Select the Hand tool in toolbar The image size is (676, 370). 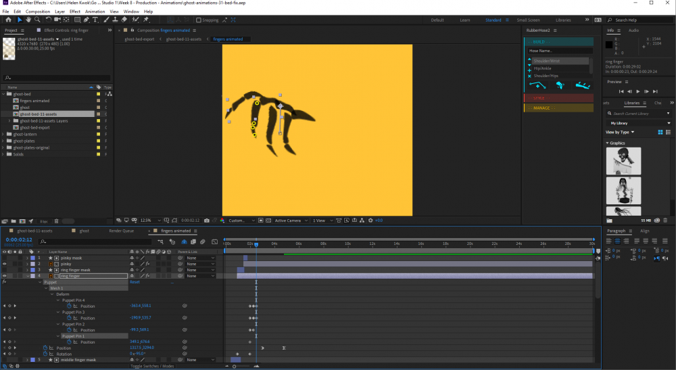(28, 20)
